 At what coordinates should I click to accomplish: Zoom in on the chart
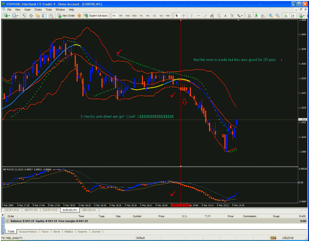point(271,15)
